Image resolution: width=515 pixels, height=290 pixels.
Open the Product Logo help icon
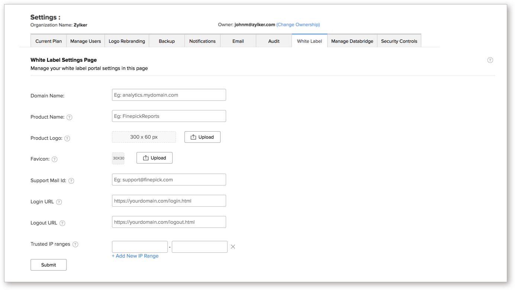(67, 138)
